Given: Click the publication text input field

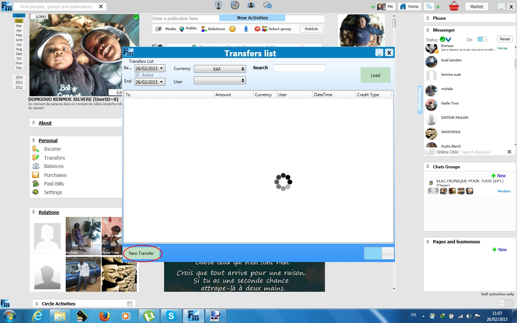Looking at the screenshot, I should click(x=185, y=18).
